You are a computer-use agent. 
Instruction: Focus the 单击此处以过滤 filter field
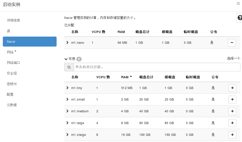point(157,67)
